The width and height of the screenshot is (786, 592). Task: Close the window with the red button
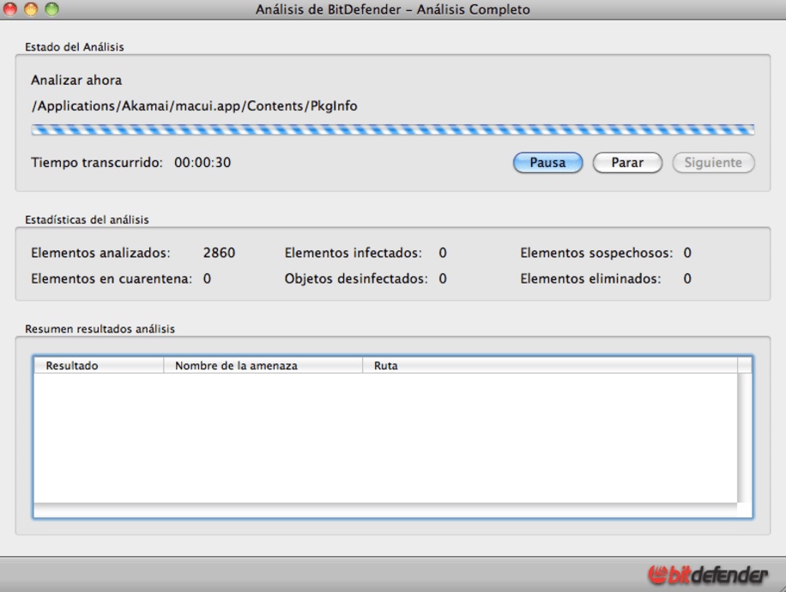coord(10,9)
